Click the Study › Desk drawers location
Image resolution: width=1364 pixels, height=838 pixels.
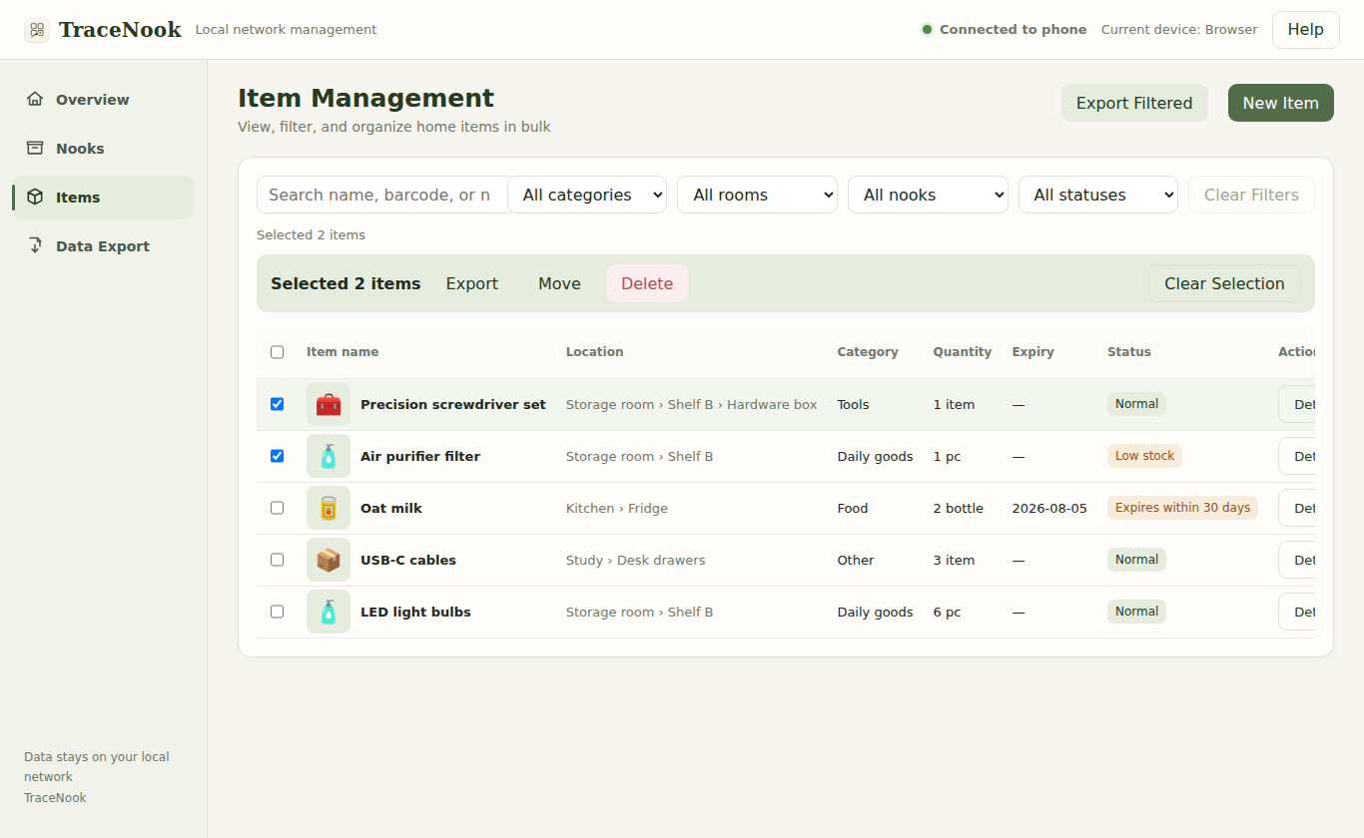pyautogui.click(x=635, y=560)
